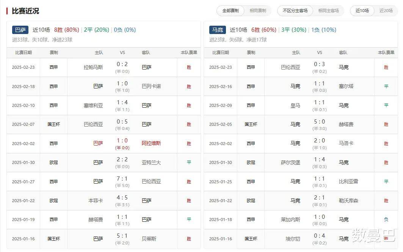Click 2025-01-25 date in 马竞 table

pyautogui.click(x=221, y=182)
